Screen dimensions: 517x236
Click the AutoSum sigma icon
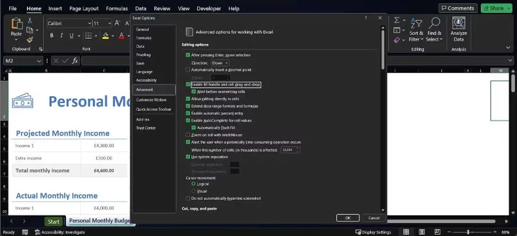pyautogui.click(x=397, y=21)
